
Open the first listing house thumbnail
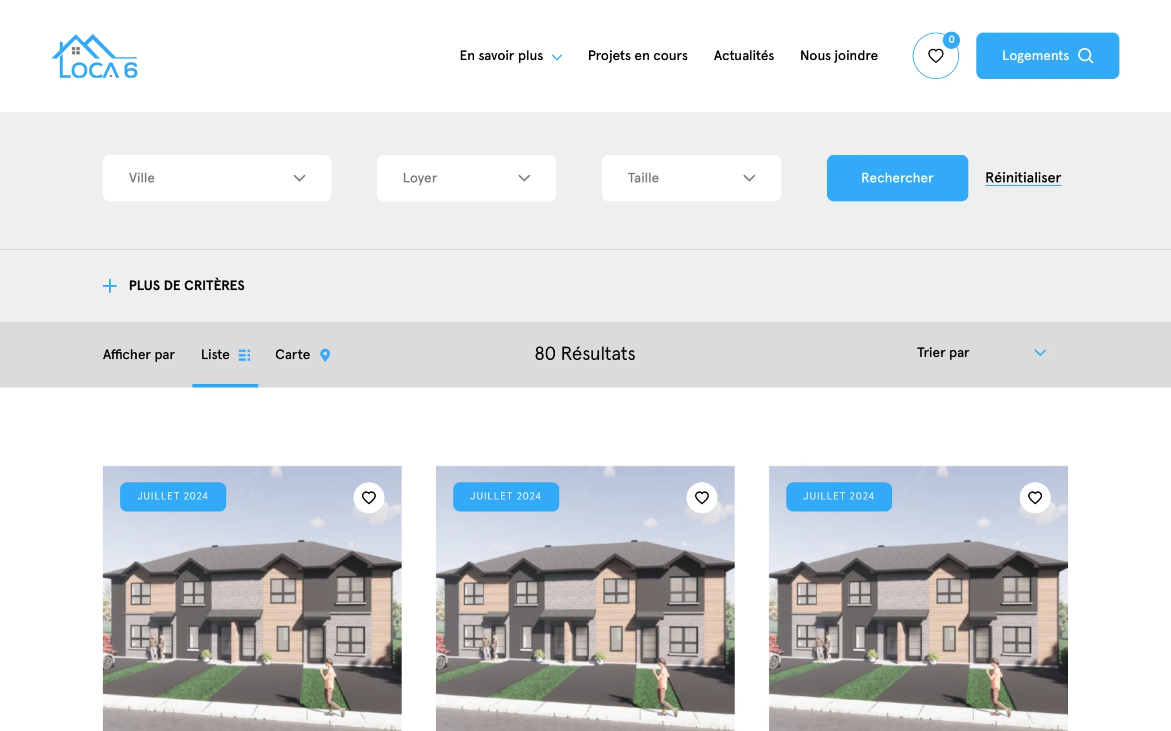[252, 608]
